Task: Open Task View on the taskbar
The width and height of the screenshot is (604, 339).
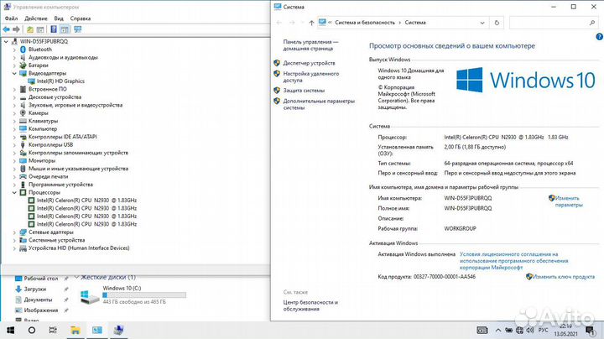Action: 53,330
